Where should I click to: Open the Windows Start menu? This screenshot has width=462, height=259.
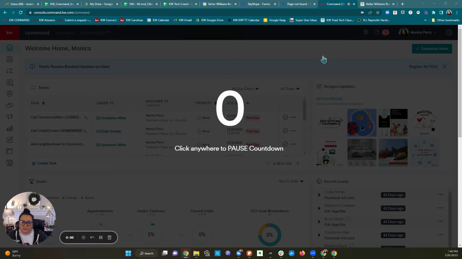point(128,253)
